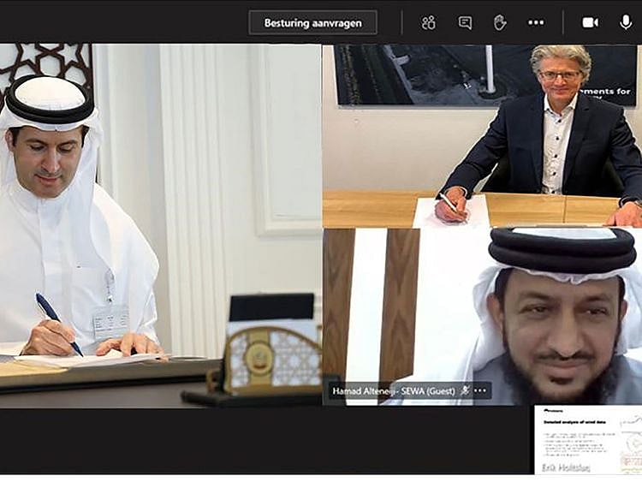Click the chart graphic on shared slide
642x482 pixels.
629,443
